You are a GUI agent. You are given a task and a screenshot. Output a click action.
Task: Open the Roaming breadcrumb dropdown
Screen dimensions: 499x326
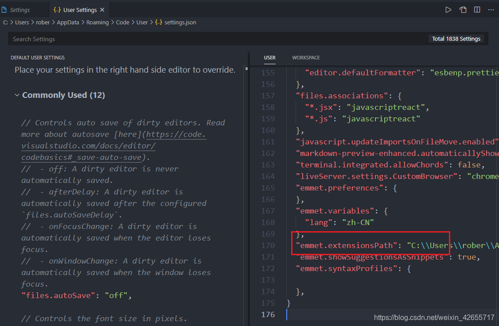click(x=97, y=22)
